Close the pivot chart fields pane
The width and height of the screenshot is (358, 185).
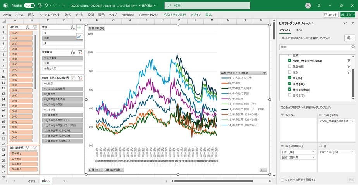pyautogui.click(x=353, y=24)
